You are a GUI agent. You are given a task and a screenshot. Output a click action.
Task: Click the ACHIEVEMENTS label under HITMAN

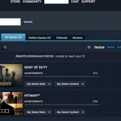(34, 101)
